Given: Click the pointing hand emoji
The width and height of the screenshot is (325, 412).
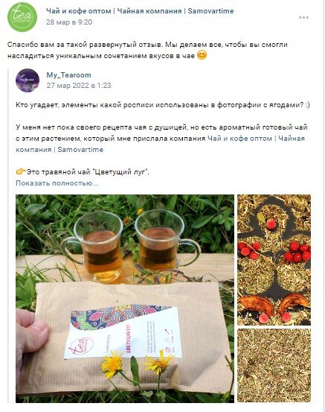Looking at the screenshot, I should tap(21, 172).
